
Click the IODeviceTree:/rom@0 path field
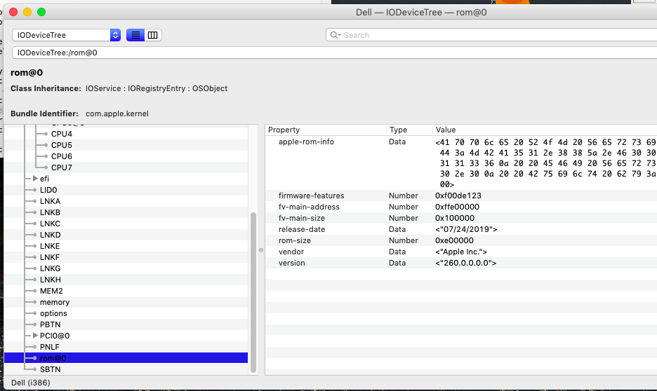pyautogui.click(x=336, y=53)
